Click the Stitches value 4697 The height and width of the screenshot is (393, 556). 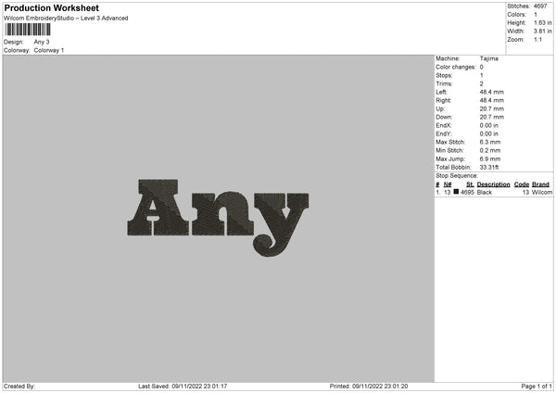click(540, 6)
